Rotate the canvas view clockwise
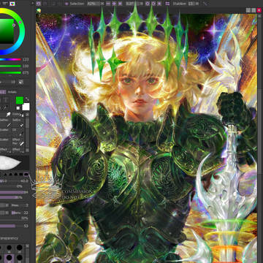263x263 pixels. 153,4
